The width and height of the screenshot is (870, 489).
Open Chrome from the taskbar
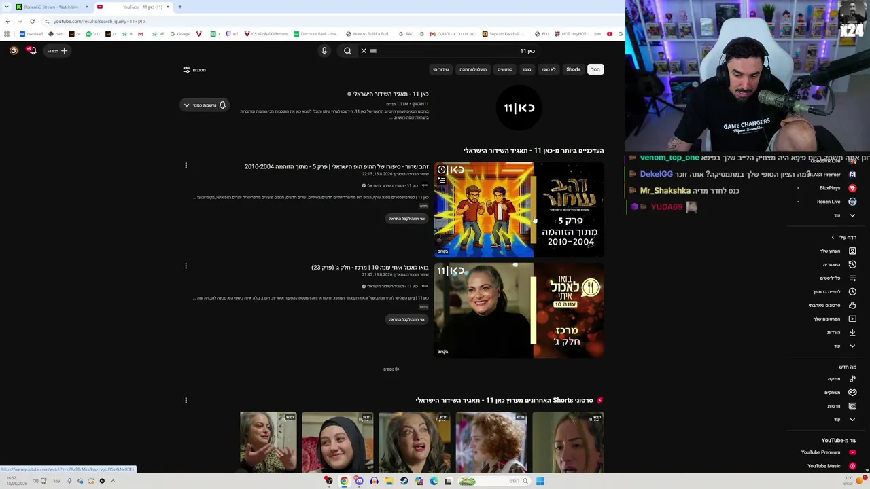[344, 481]
